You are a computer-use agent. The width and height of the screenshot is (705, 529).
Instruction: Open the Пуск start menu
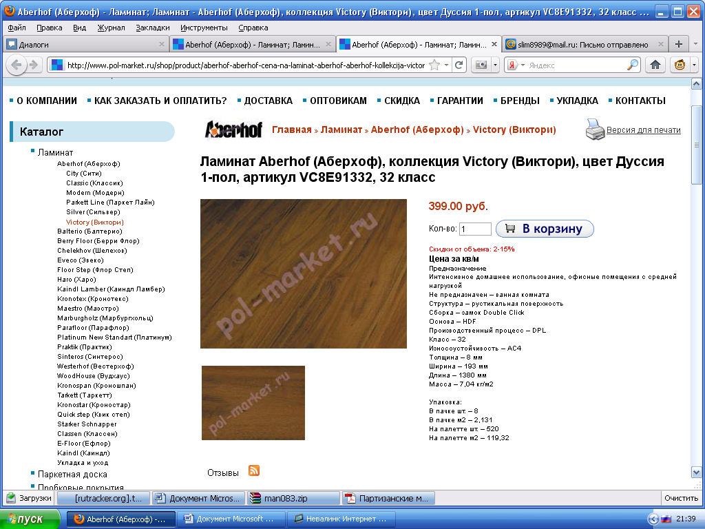click(30, 519)
